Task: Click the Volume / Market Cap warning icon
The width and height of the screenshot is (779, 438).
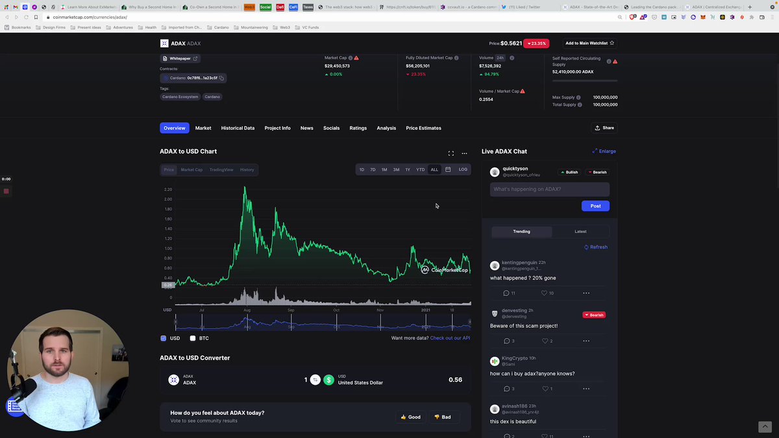Action: coord(523,91)
